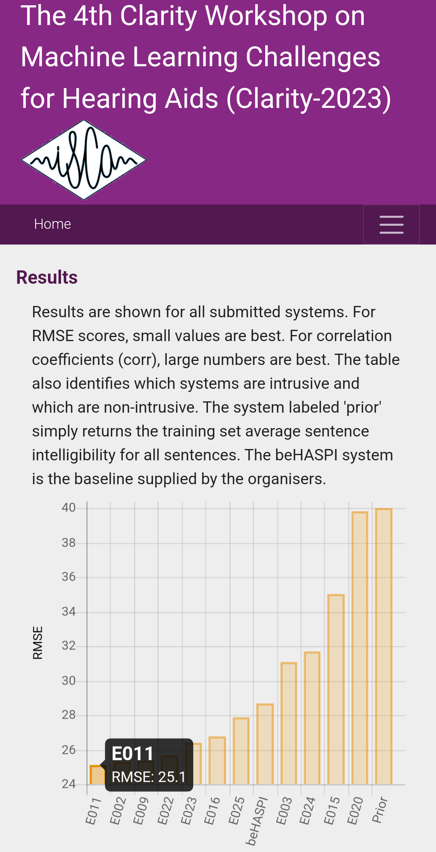Select the E024 bar in chart
Viewport: 436px width, 852px height.
point(313,718)
